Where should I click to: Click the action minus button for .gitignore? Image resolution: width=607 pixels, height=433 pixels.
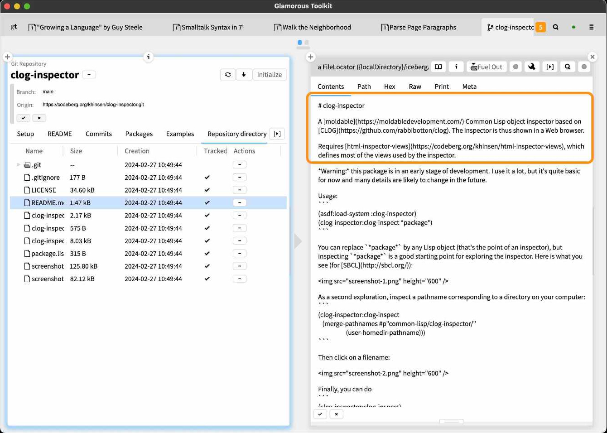point(240,177)
